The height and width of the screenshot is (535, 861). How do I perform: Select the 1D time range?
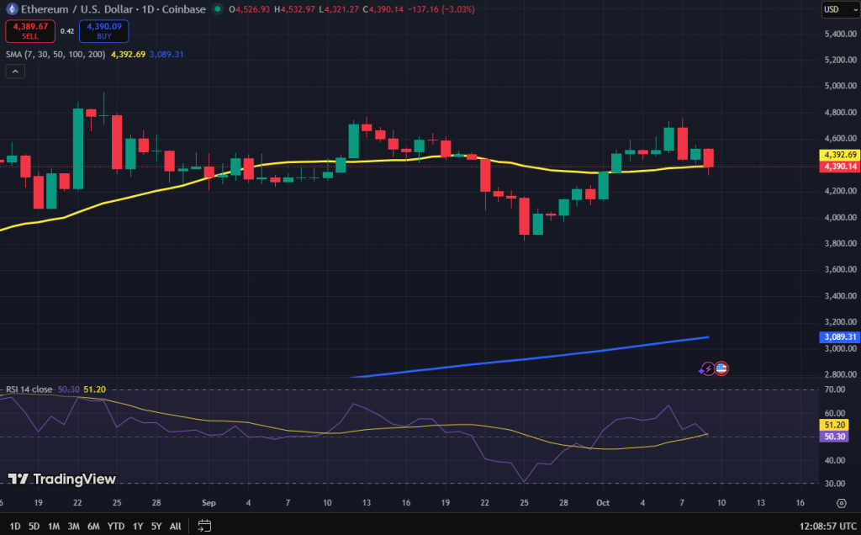15,527
